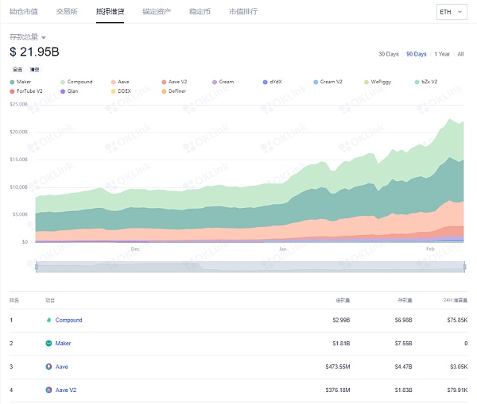Toggle WePiggy legend marker
The image size is (477, 404).
point(366,82)
